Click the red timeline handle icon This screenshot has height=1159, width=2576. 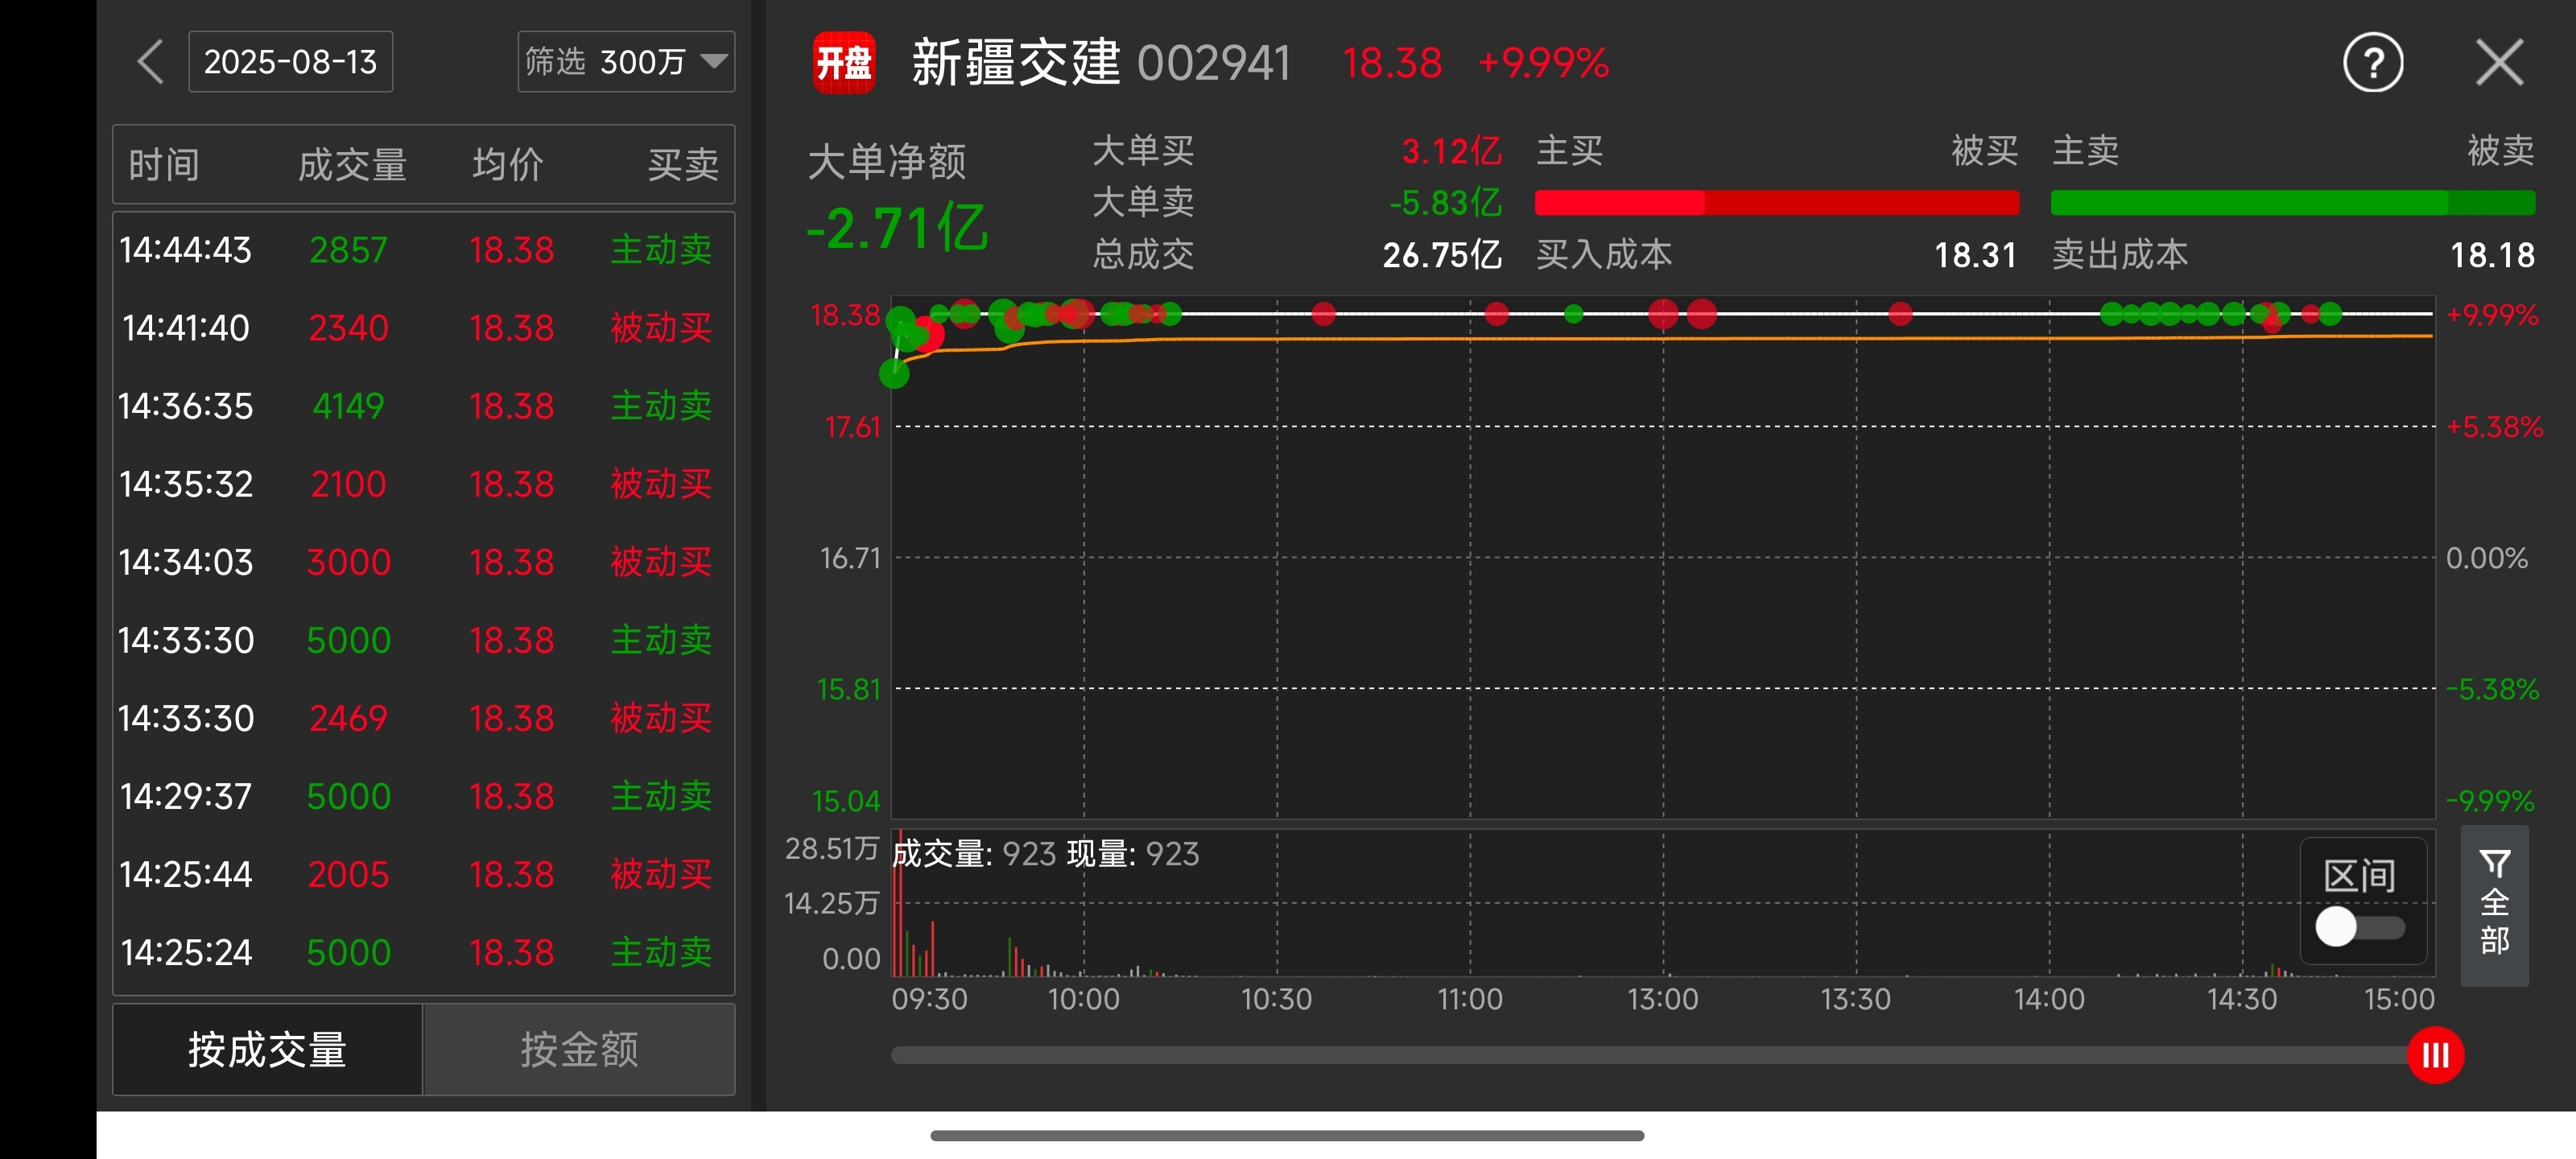tap(2435, 1055)
